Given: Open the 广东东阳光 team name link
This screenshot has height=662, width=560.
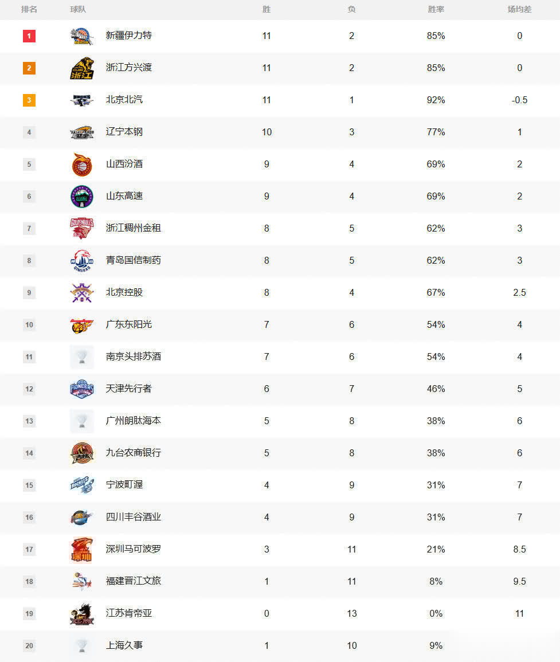Looking at the screenshot, I should 129,324.
